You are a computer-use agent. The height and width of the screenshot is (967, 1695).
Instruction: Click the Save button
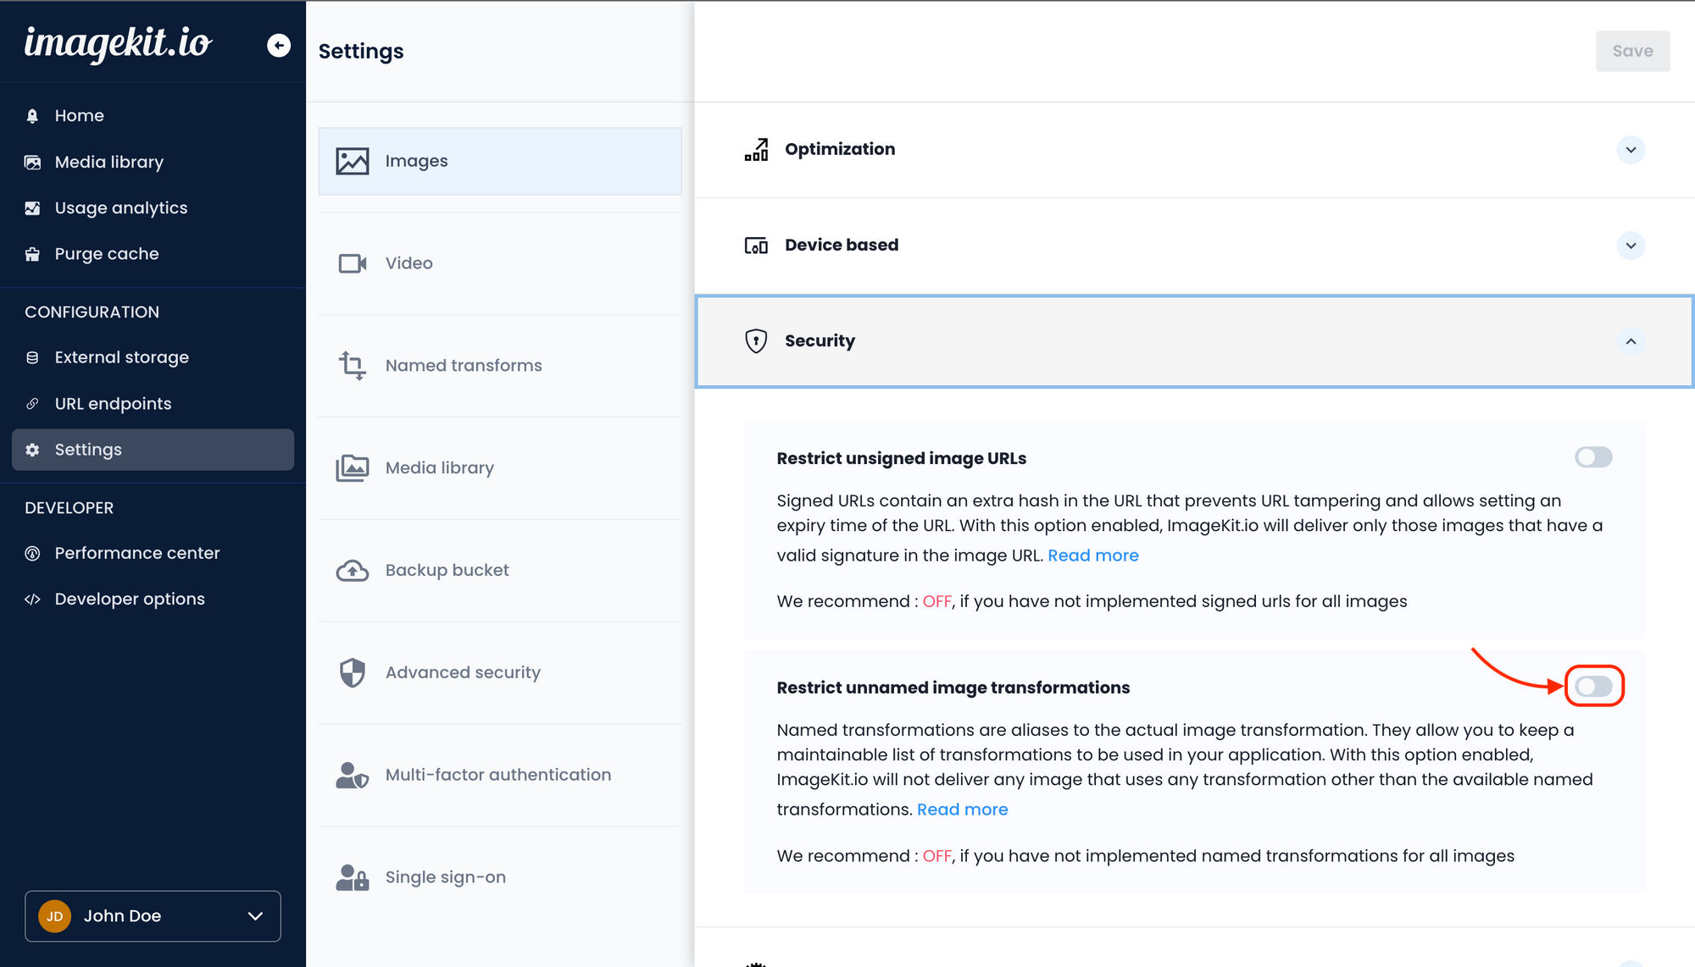click(x=1631, y=49)
